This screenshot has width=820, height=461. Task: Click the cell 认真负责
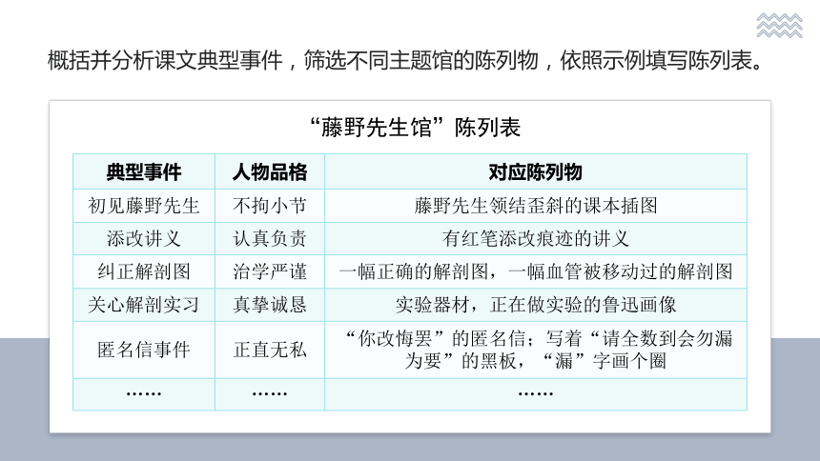coord(270,239)
